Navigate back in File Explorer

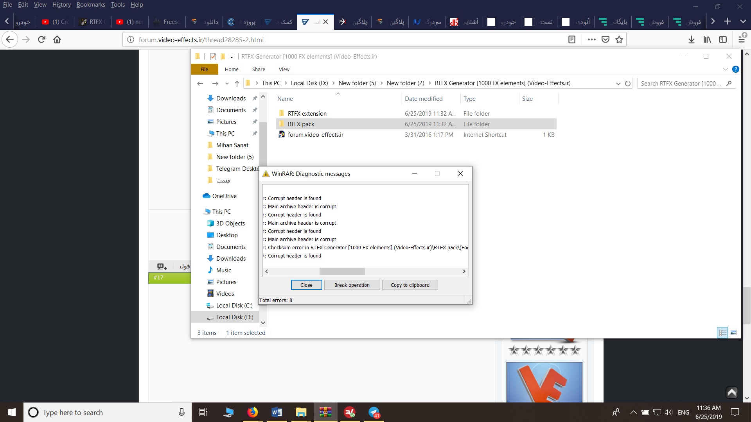(200, 83)
